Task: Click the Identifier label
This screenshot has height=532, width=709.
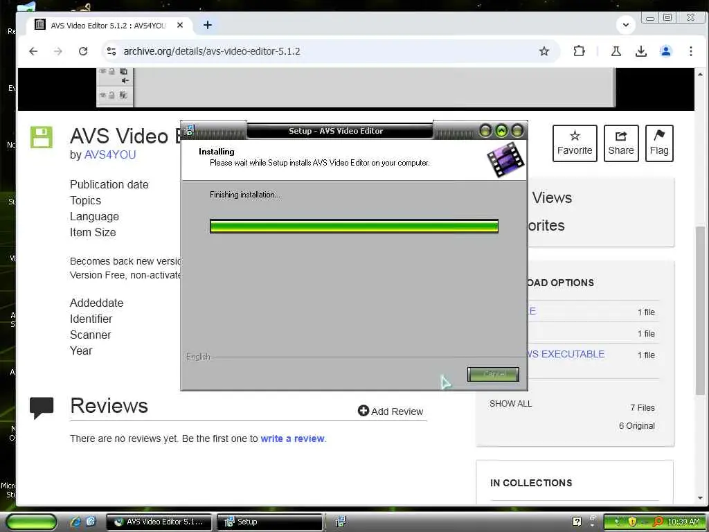Action: point(91,319)
